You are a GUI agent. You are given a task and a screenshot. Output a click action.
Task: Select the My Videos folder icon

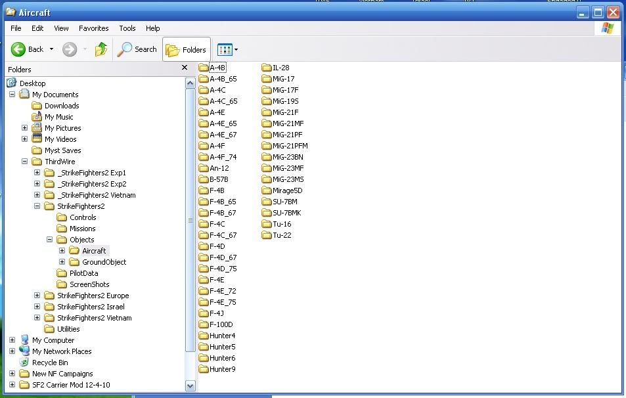(x=37, y=139)
